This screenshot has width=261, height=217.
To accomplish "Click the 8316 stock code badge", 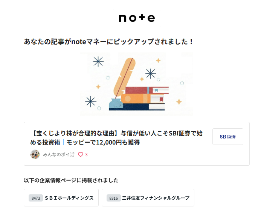I will tap(113, 198).
